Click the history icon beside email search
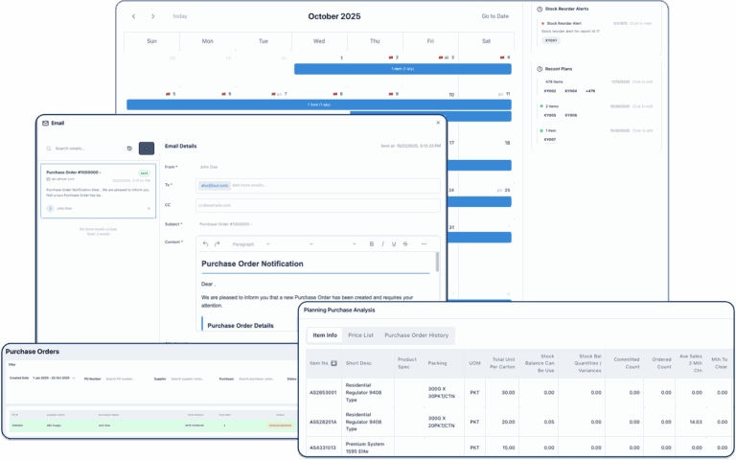The image size is (736, 460). (x=129, y=149)
